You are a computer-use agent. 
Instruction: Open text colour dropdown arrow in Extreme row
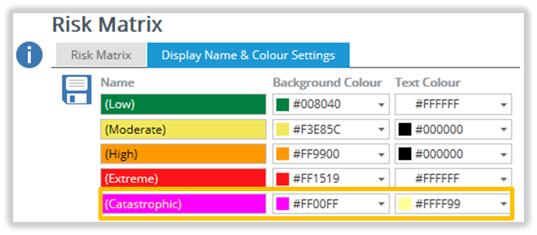click(x=503, y=179)
